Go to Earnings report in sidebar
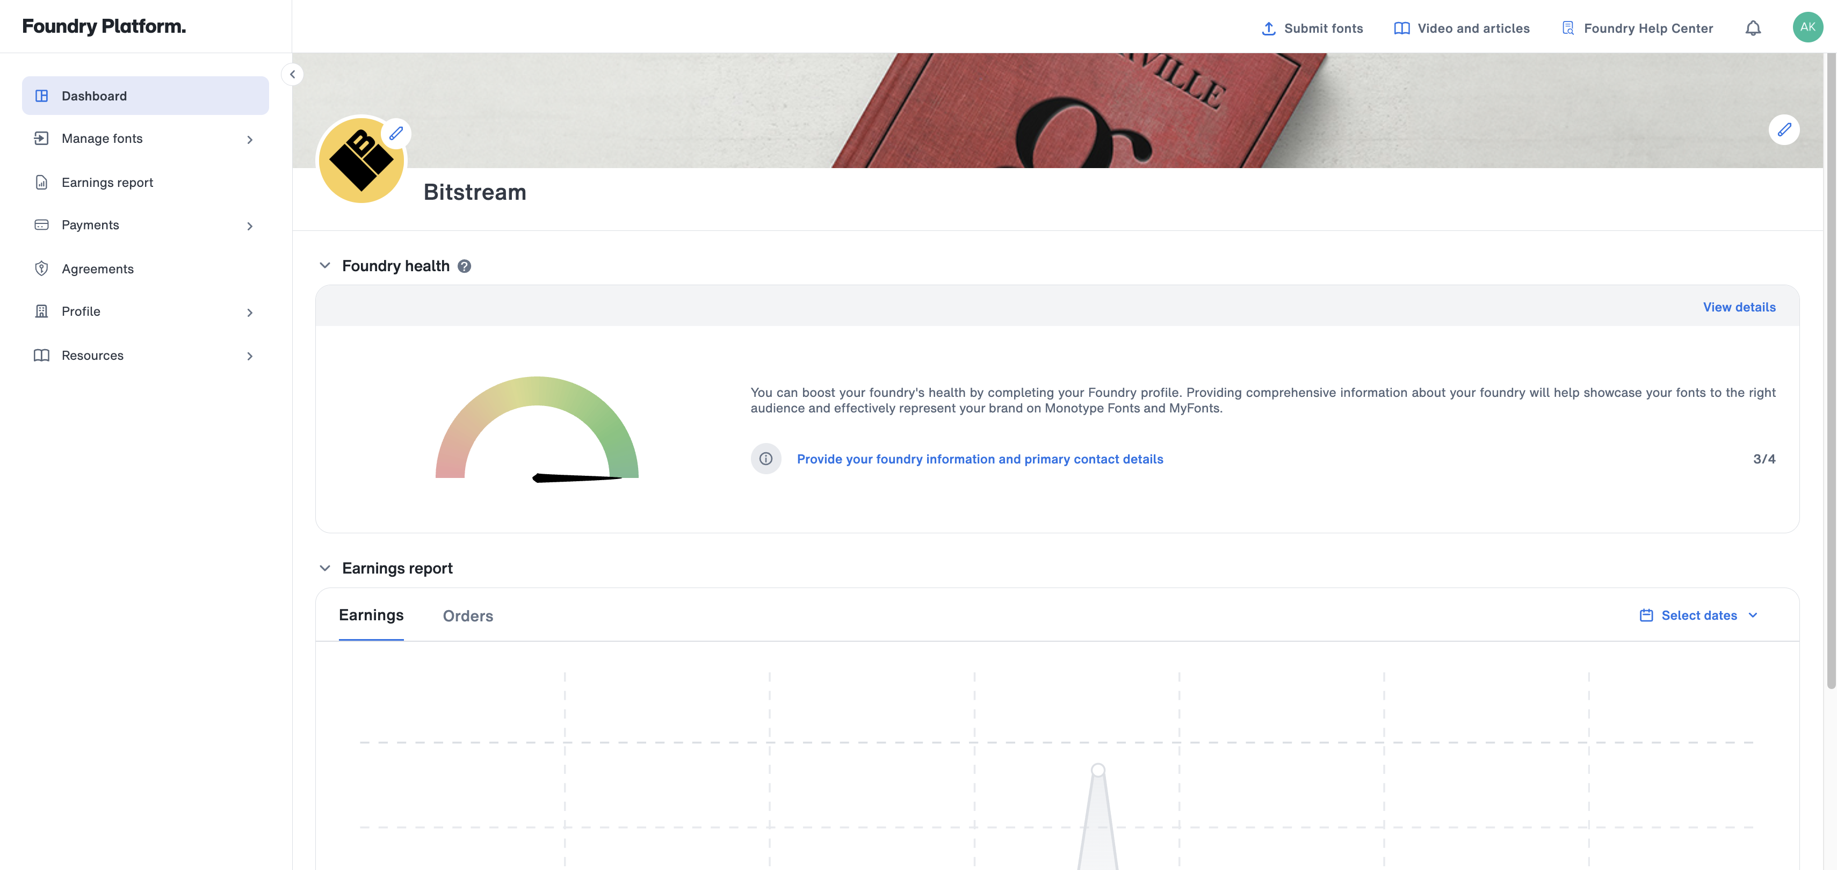1837x870 pixels. click(146, 183)
